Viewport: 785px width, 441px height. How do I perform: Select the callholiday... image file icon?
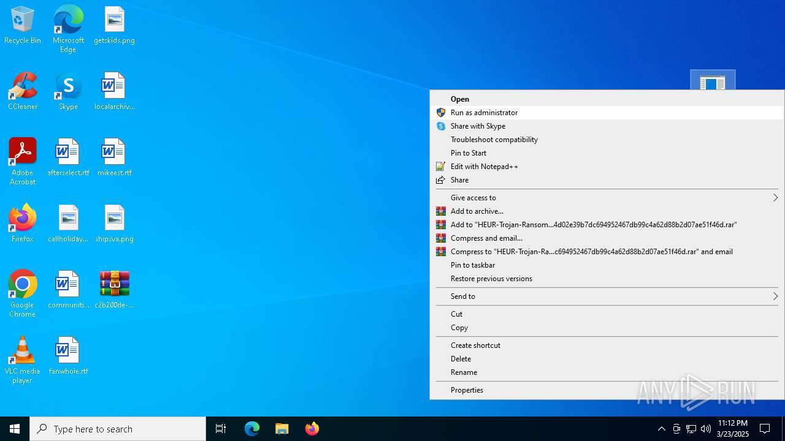click(68, 224)
